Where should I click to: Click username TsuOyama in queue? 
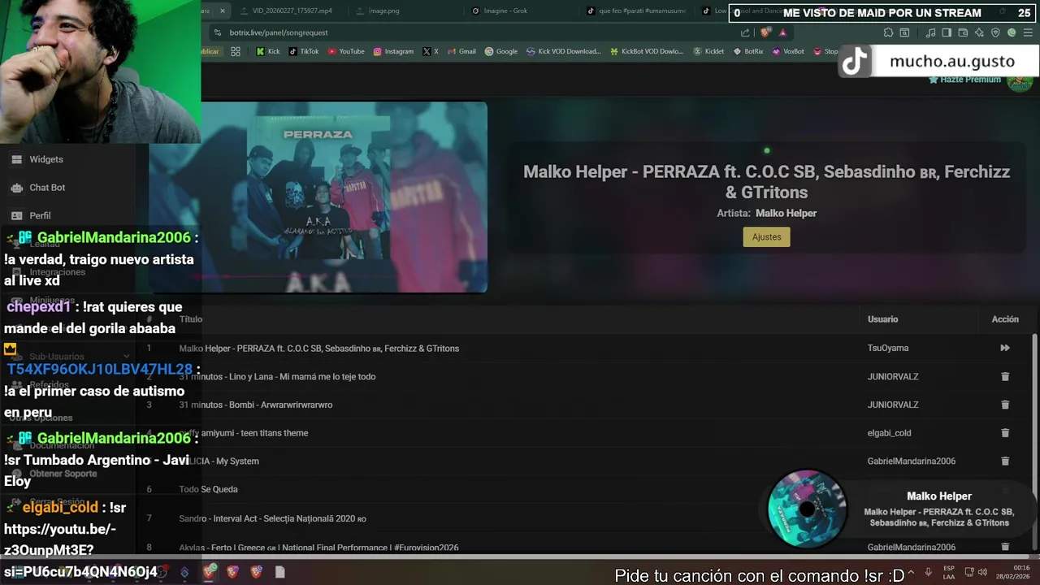[x=888, y=348]
